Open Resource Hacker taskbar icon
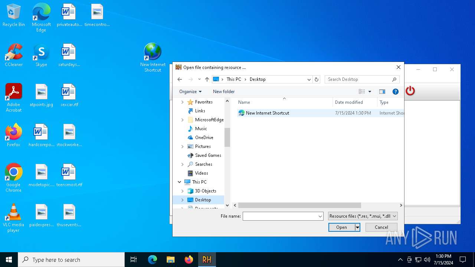Screen dimensions: 475x267 [x=207, y=260]
